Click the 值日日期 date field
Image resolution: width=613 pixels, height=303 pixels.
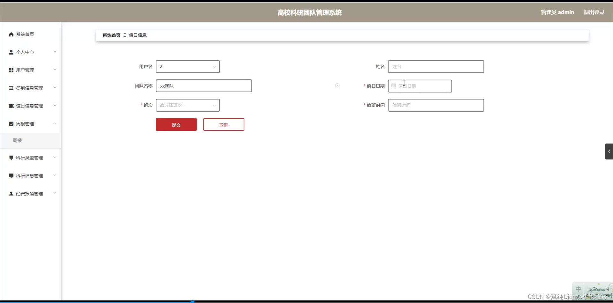[420, 86]
